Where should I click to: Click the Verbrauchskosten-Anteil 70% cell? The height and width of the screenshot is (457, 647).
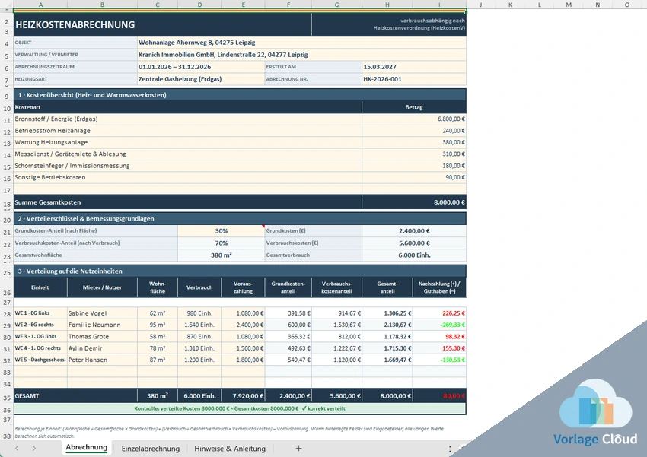(222, 243)
